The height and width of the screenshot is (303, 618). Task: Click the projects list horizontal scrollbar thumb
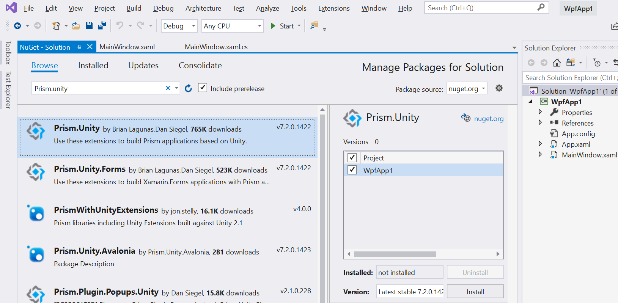tap(395, 254)
